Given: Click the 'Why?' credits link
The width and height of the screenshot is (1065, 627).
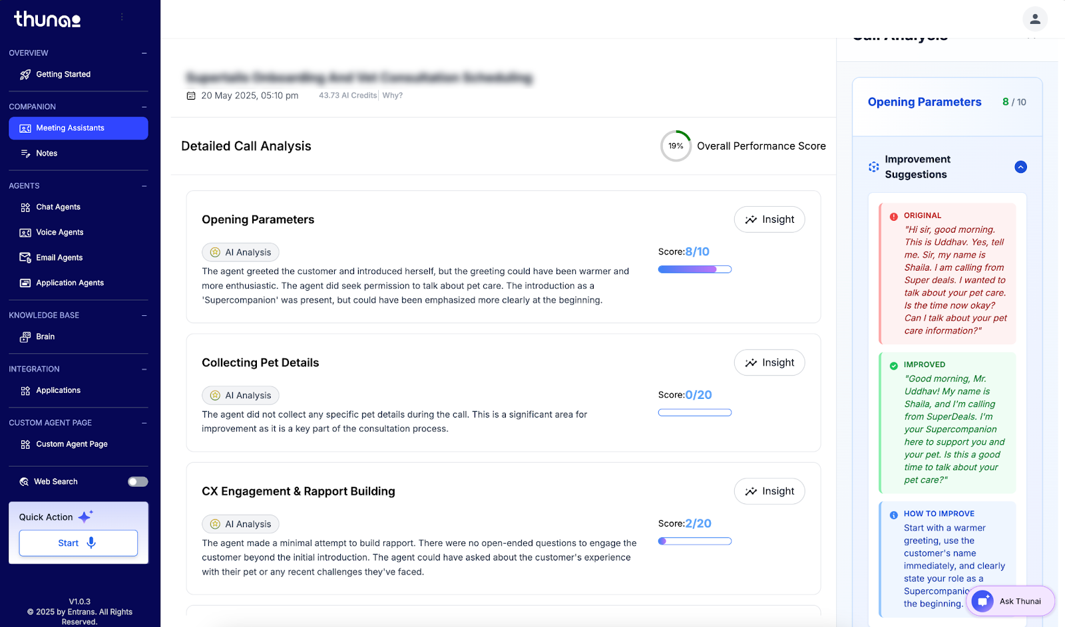Looking at the screenshot, I should point(393,96).
